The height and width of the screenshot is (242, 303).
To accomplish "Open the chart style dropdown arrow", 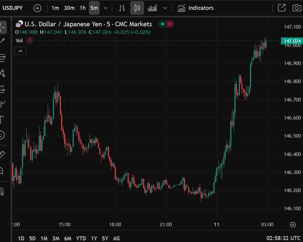I will [x=165, y=8].
